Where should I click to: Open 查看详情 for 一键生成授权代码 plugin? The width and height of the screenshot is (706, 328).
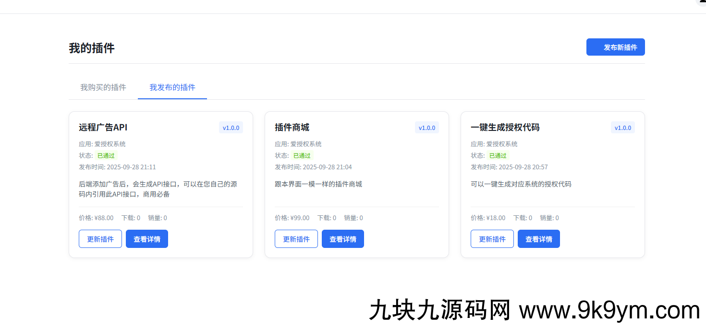pyautogui.click(x=538, y=239)
